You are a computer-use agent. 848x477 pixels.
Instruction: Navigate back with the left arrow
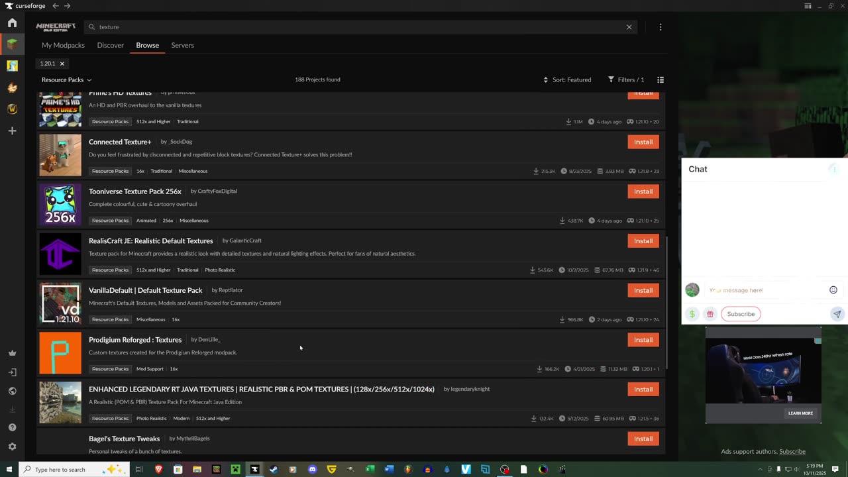[x=56, y=6]
